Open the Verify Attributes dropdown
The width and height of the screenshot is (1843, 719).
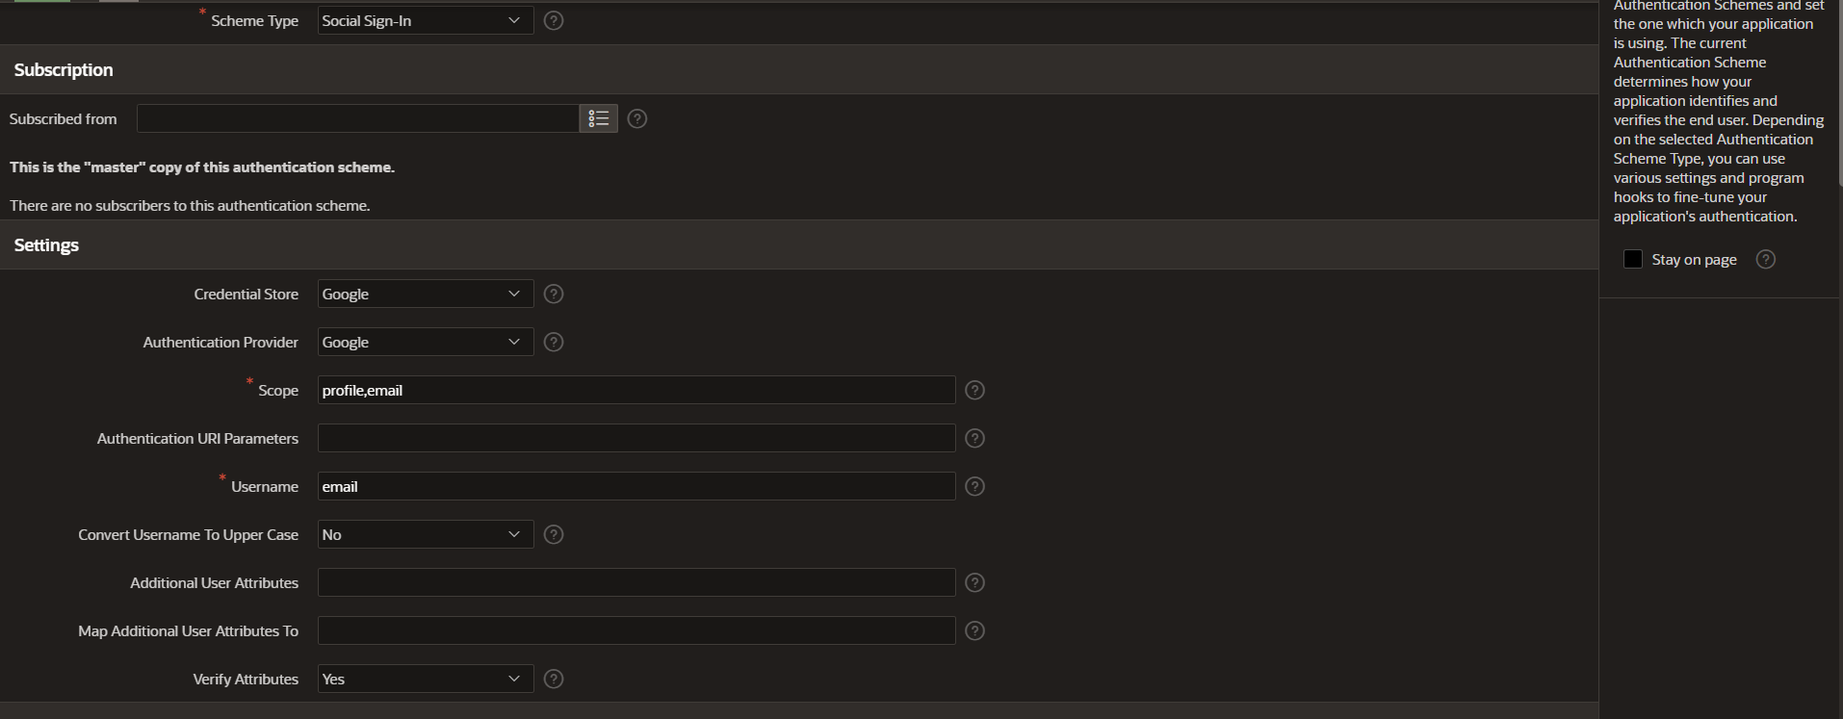point(425,679)
